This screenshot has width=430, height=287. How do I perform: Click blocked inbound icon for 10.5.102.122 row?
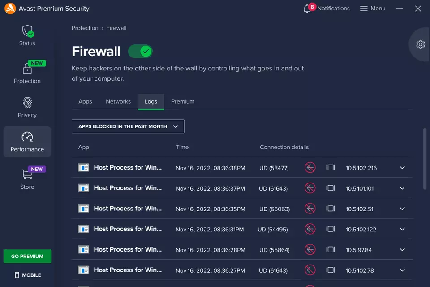(x=310, y=229)
